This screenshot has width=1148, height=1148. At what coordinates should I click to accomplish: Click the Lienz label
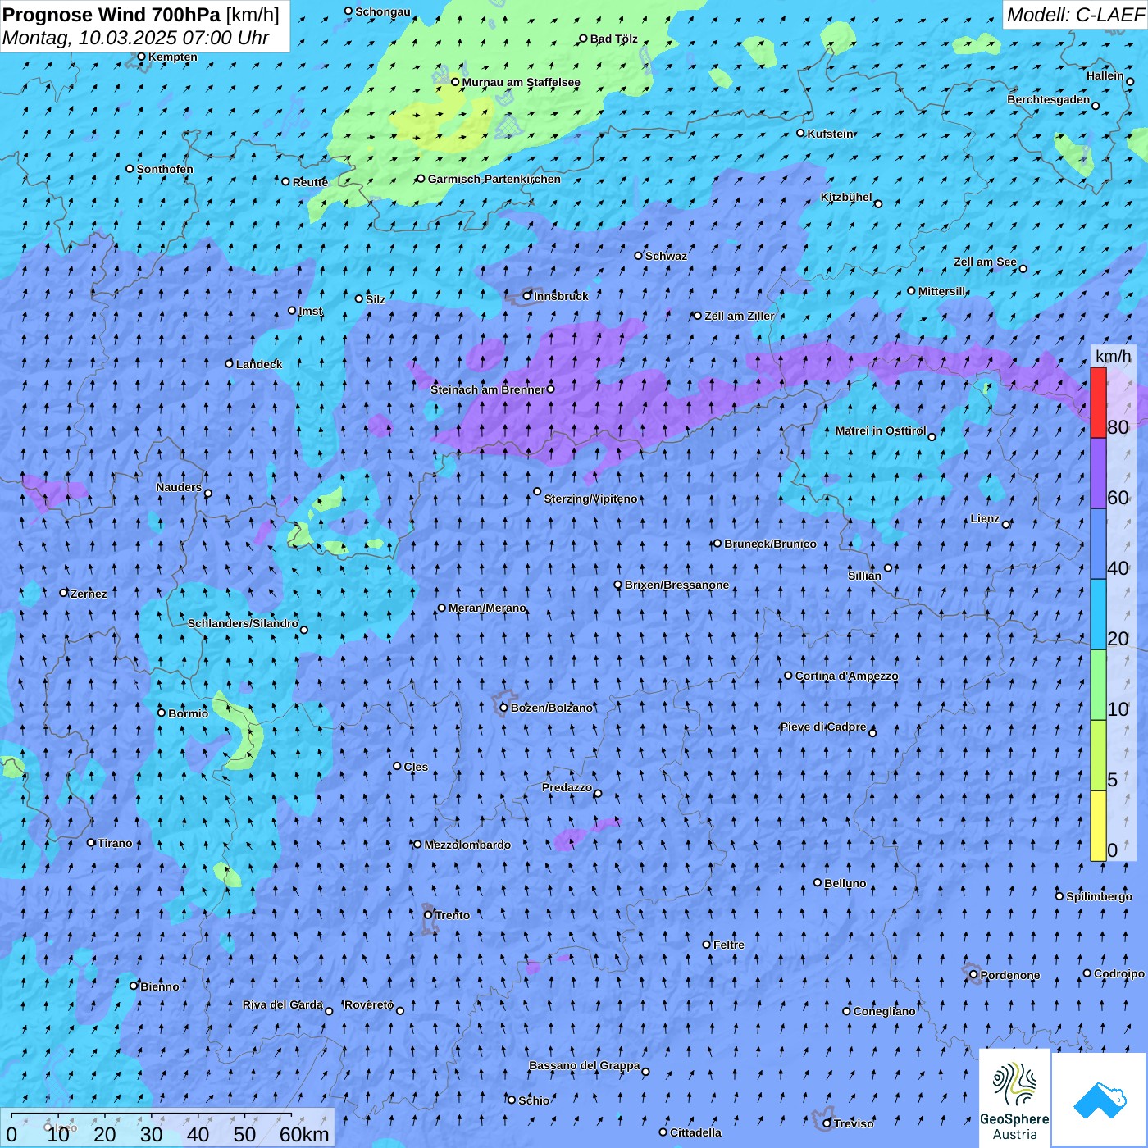coord(985,518)
